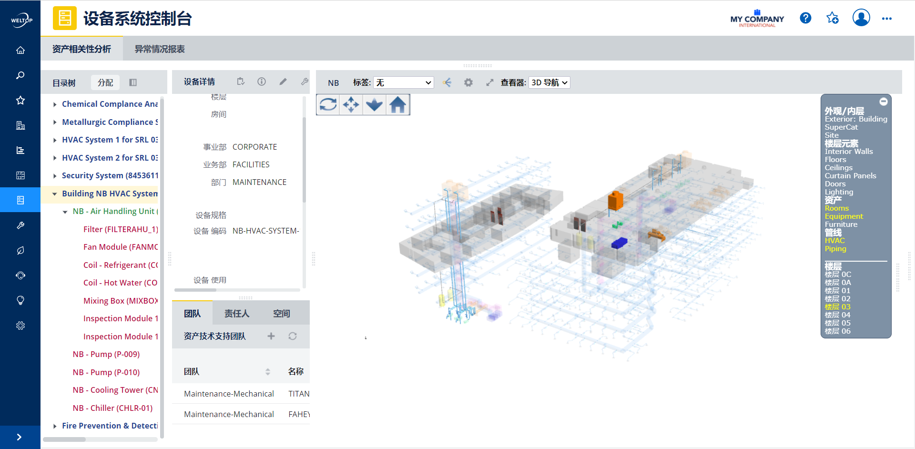The width and height of the screenshot is (915, 449).
Task: Toggle HVAC layer visibility in legend
Action: tap(834, 241)
